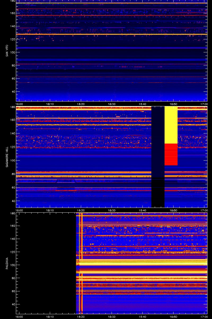Click the solid red block in Sagamore Hill
This screenshot has width=212, height=319.
click(x=171, y=154)
